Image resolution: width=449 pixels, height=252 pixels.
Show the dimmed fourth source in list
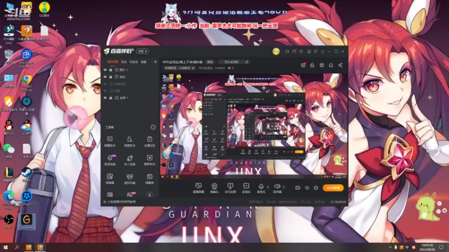point(105,91)
